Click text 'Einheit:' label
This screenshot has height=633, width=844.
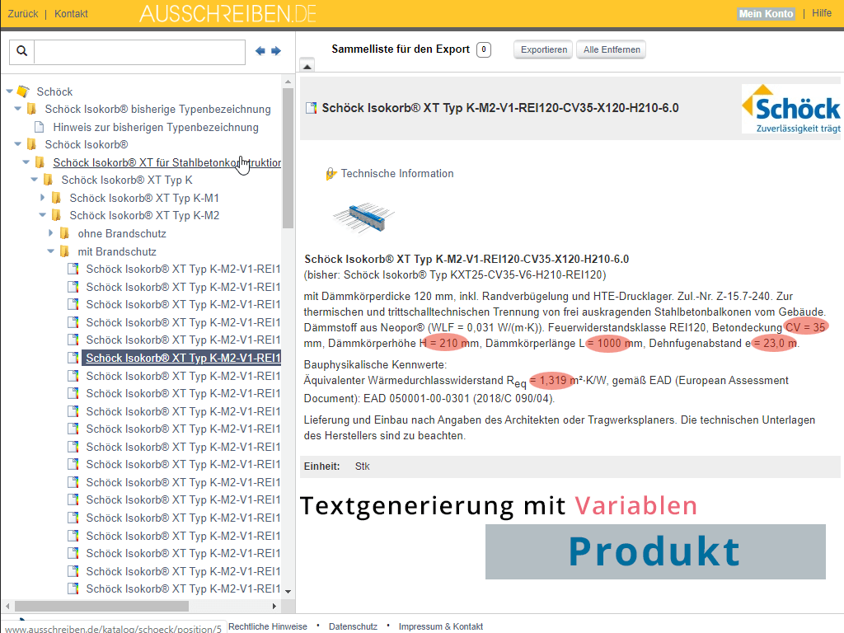pos(322,467)
